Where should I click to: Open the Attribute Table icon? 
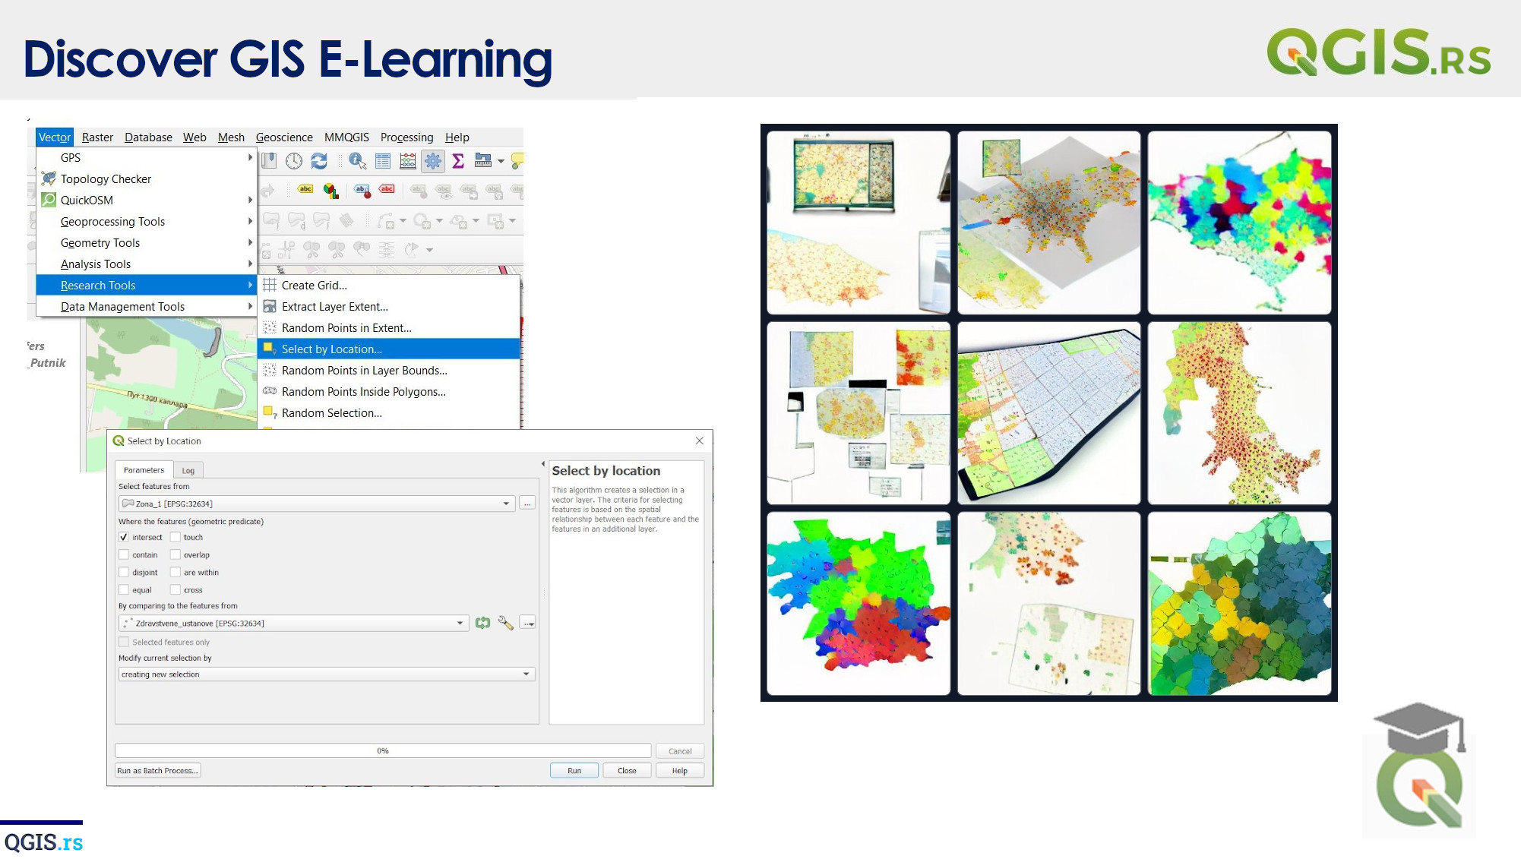[383, 160]
